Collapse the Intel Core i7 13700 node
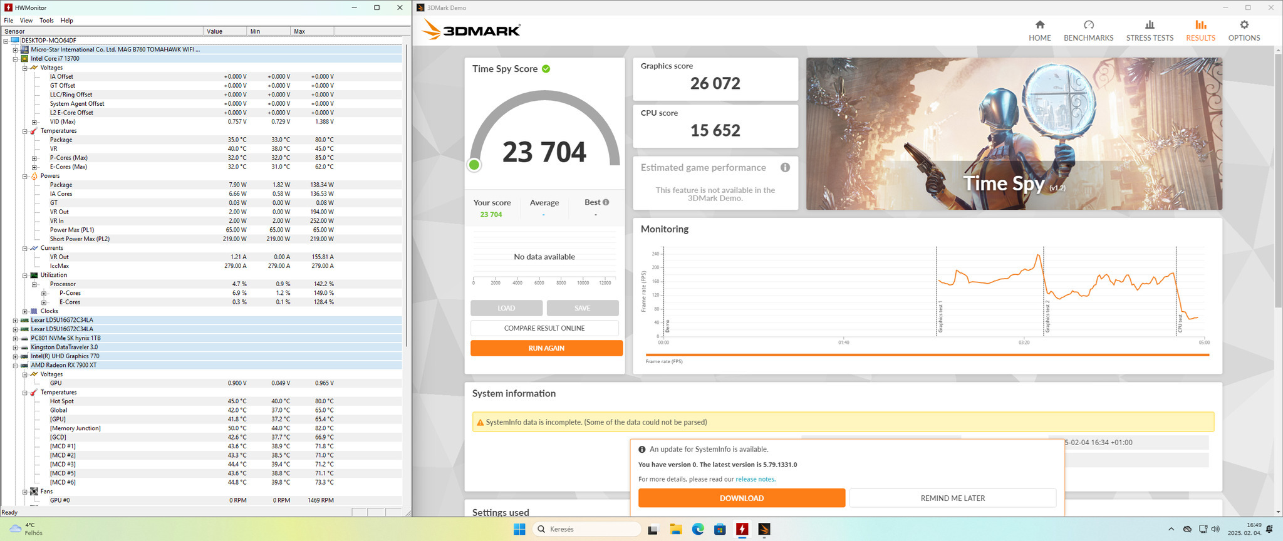 pyautogui.click(x=15, y=59)
